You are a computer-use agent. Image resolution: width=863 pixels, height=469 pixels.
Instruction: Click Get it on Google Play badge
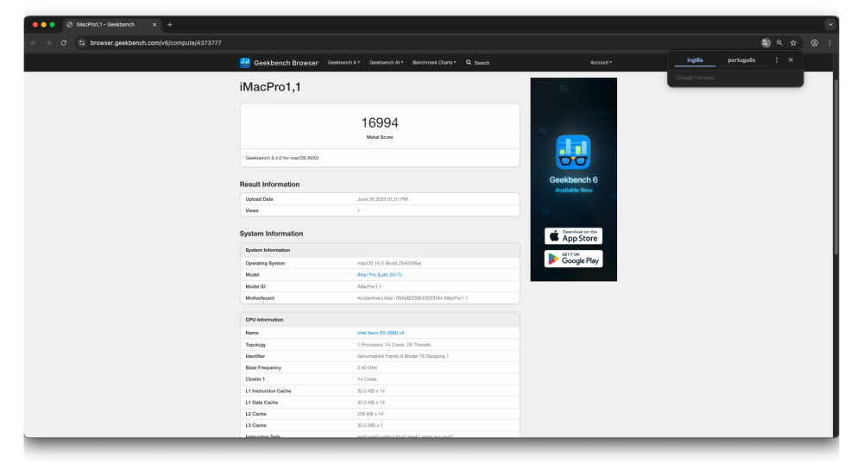coord(573,259)
